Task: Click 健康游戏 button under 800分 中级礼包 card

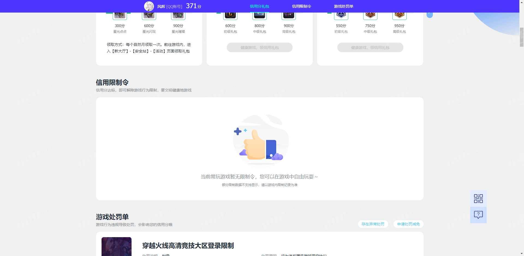Action: [x=260, y=48]
